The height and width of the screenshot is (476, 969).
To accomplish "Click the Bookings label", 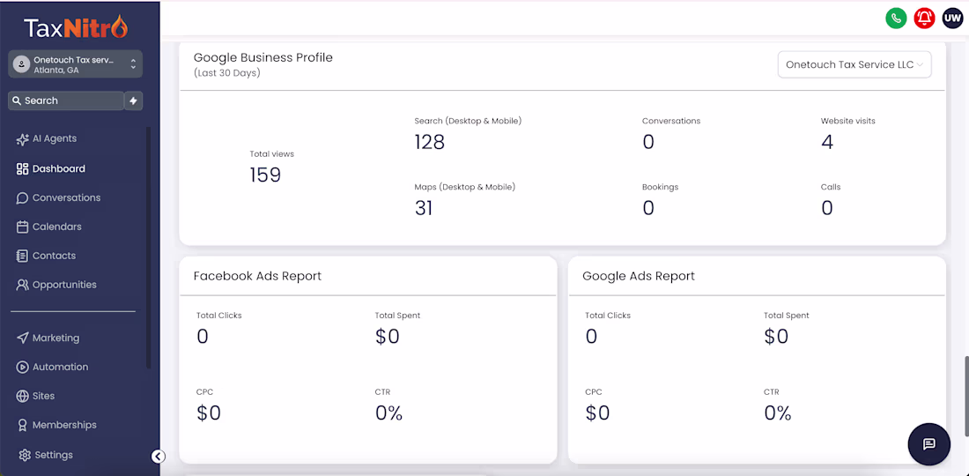I will pyautogui.click(x=660, y=187).
